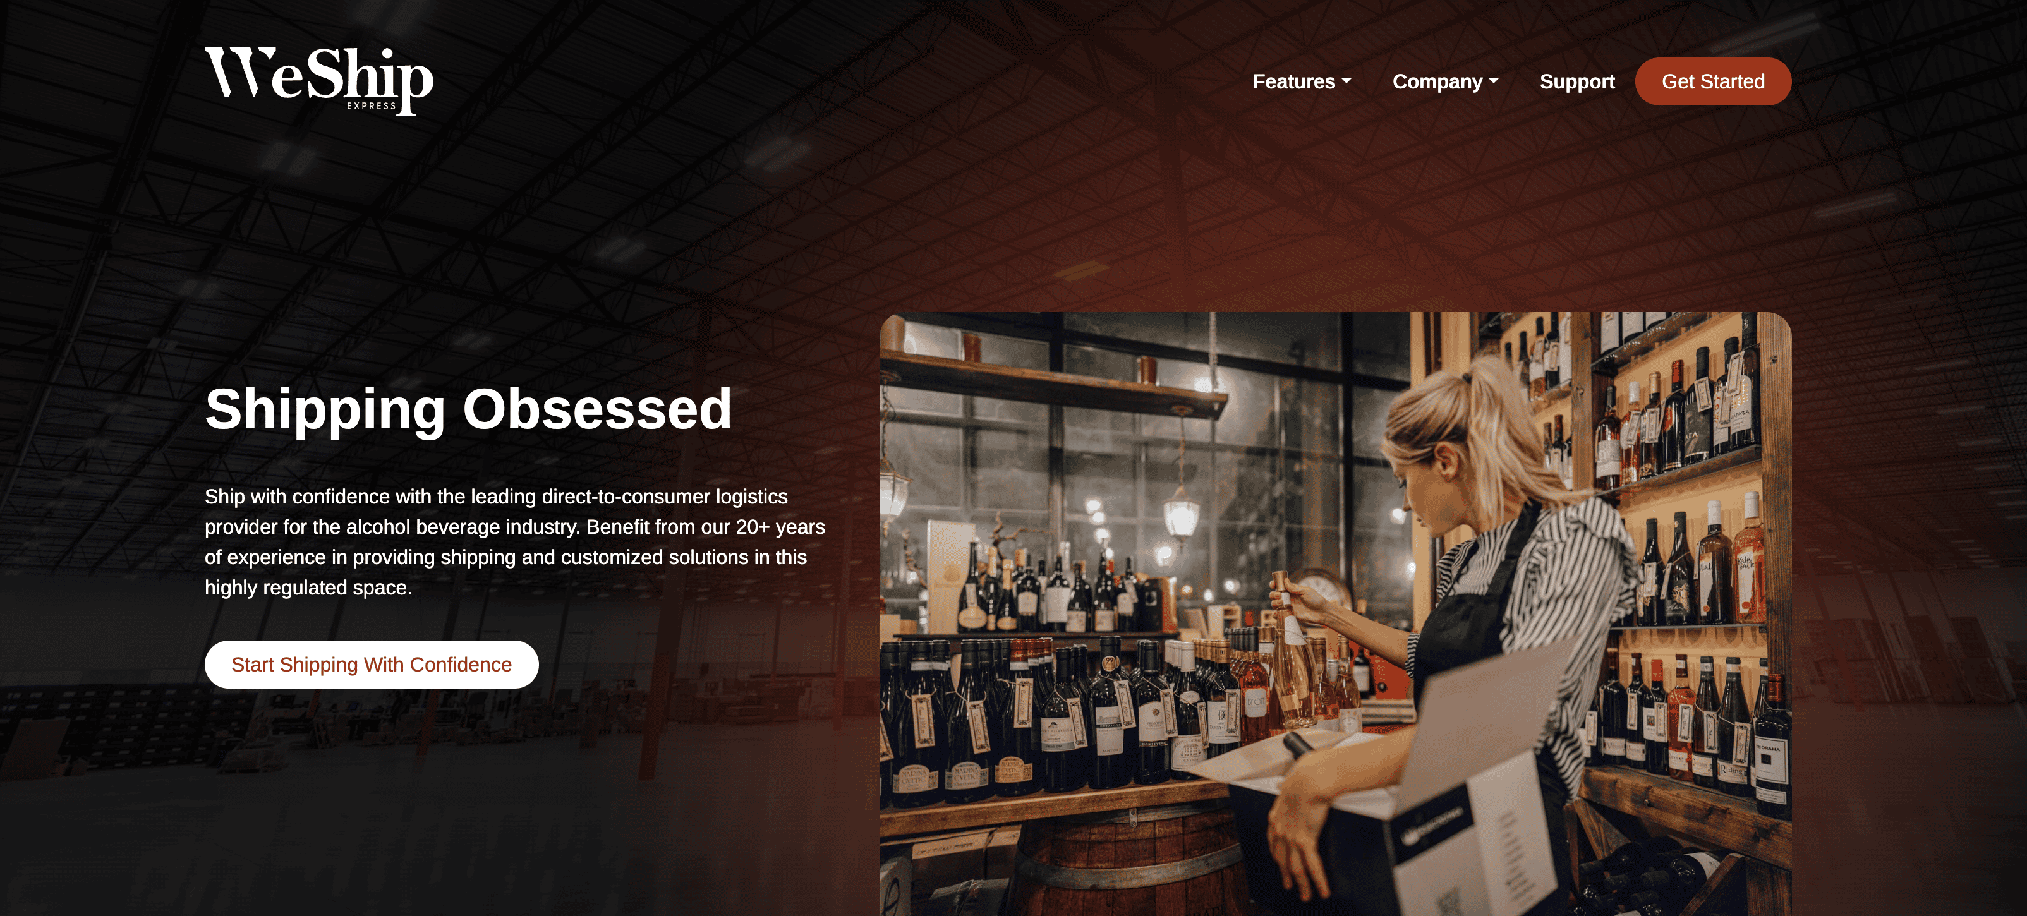Click the WeShip Express logo
Image resolution: width=2027 pixels, height=916 pixels.
318,80
